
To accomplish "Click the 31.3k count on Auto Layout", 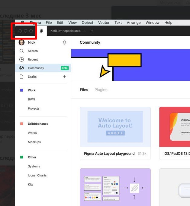I will (142, 154).
